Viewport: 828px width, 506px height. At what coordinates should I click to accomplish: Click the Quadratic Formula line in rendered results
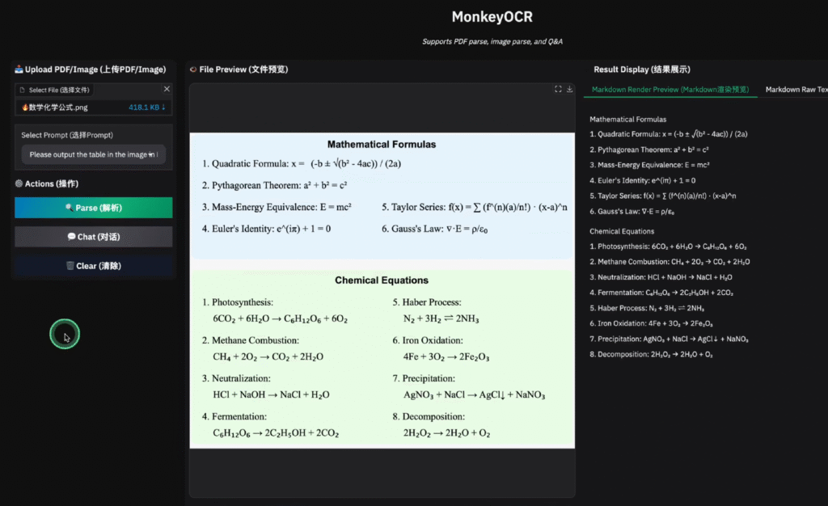[x=668, y=134]
